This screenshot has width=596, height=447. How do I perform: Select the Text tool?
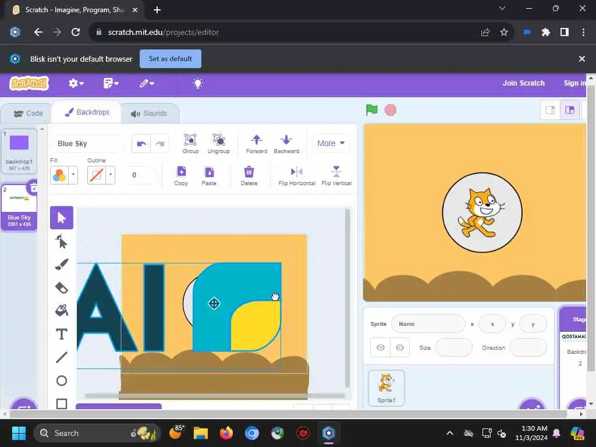click(62, 334)
